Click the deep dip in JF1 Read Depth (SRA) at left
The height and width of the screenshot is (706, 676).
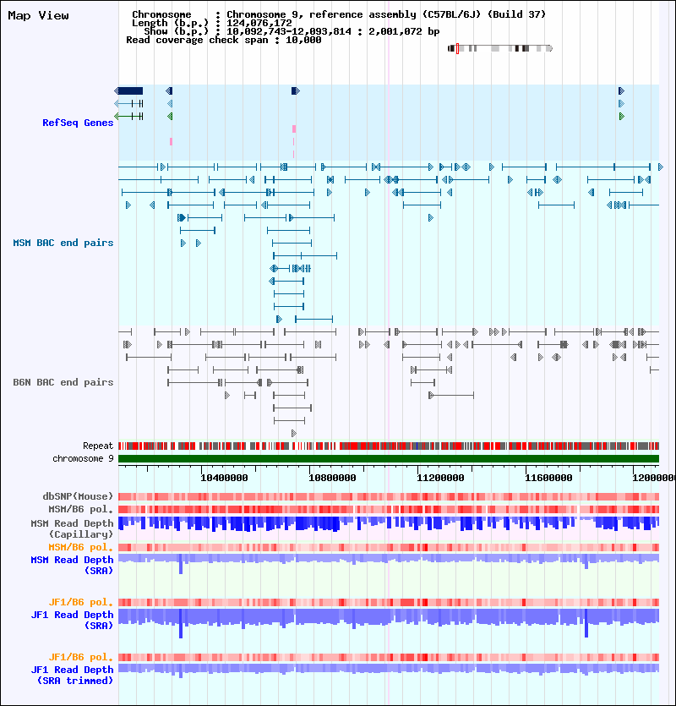(x=181, y=624)
